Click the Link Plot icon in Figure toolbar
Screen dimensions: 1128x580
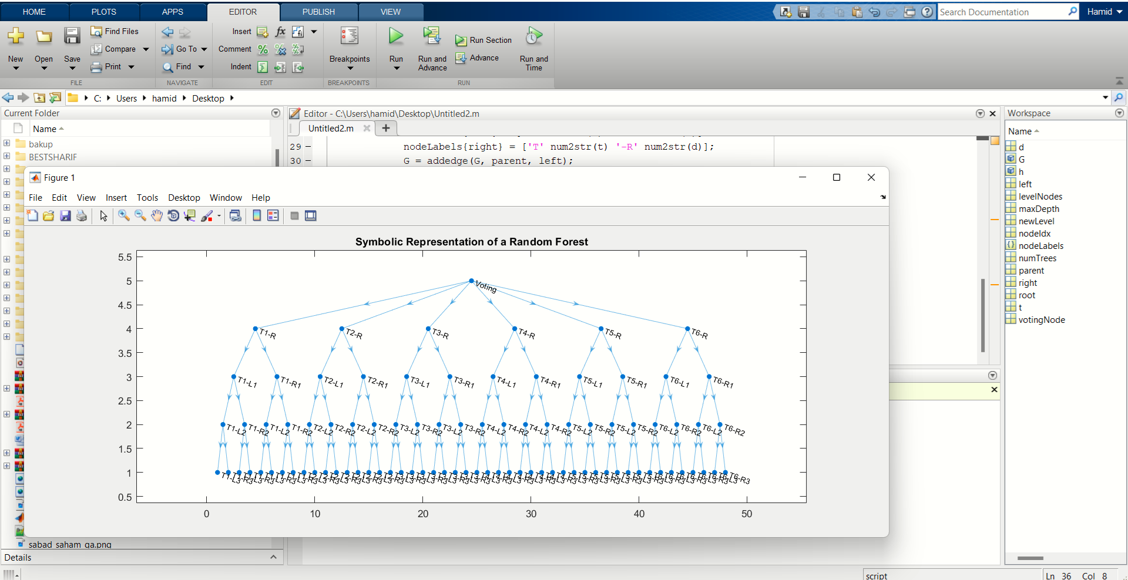point(236,216)
